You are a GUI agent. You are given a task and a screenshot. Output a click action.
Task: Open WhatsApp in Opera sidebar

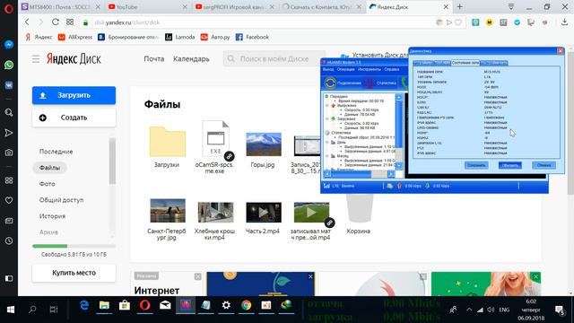coord(9,65)
